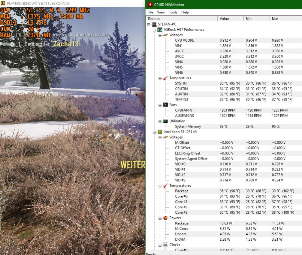
Task: Click the Xeon Voltages lightning icon
Action: [x=165, y=137]
